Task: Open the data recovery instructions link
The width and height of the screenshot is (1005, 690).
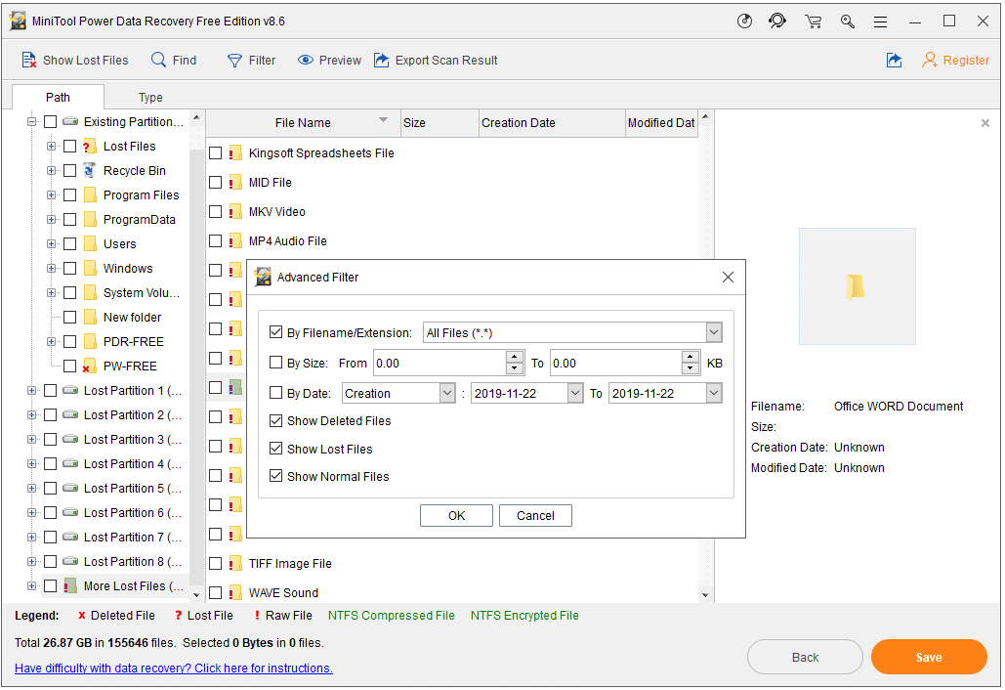Action: click(x=173, y=667)
